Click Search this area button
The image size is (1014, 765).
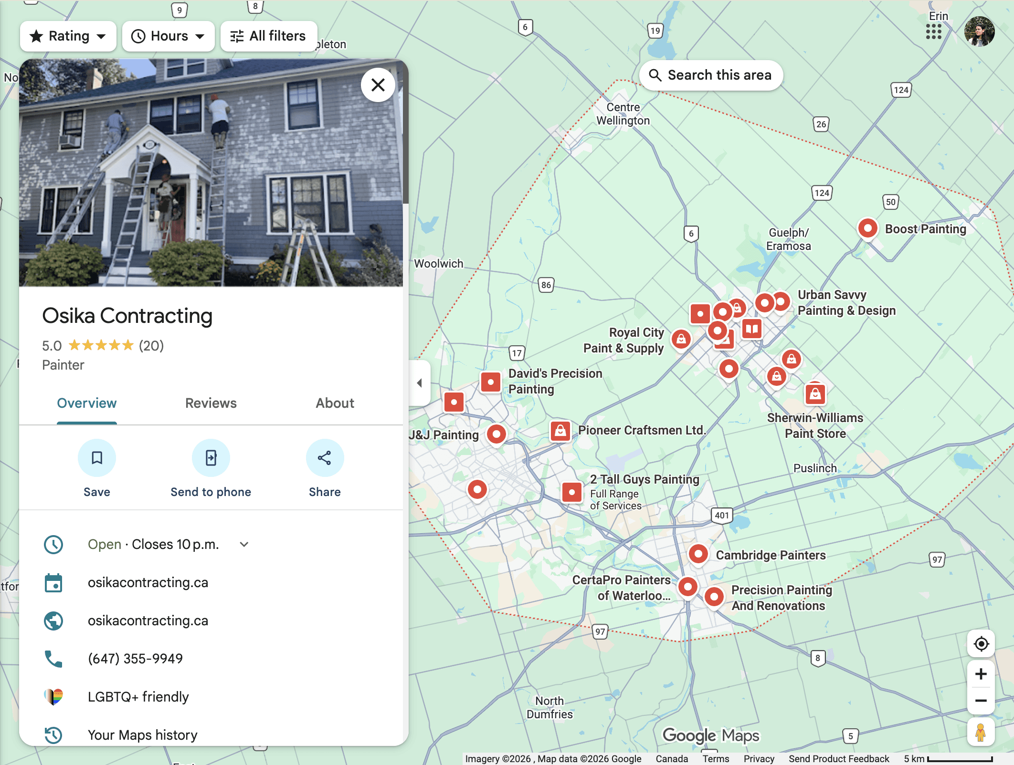pos(711,75)
